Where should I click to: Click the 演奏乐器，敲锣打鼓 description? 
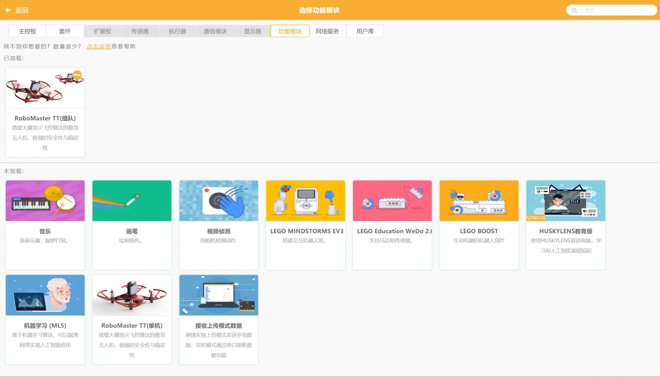[44, 241]
